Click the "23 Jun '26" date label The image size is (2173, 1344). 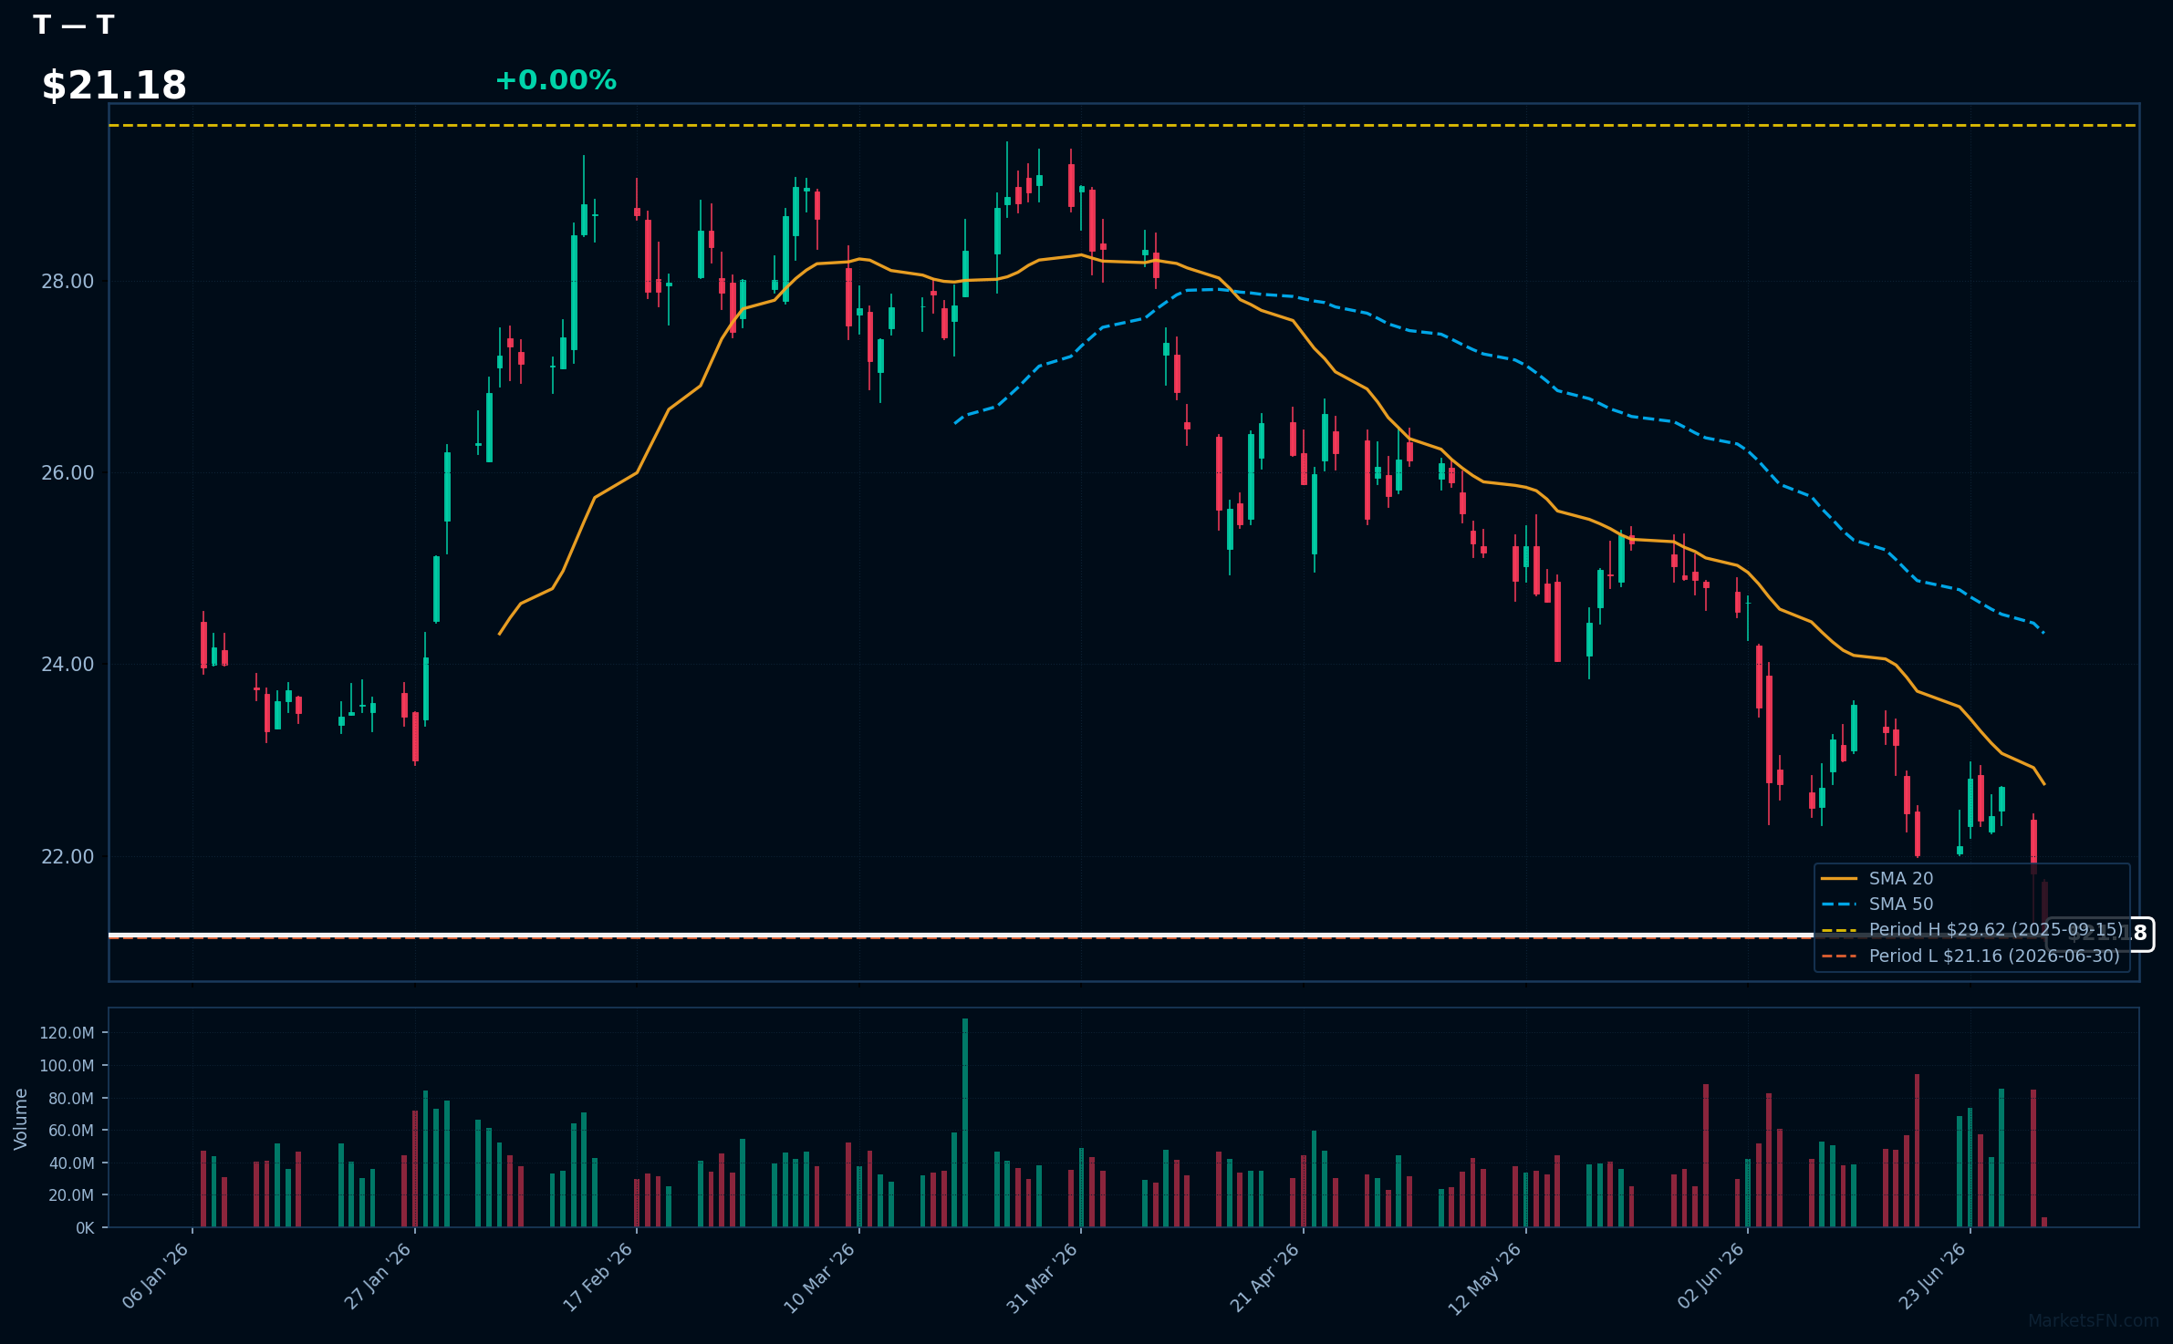click(x=1933, y=1277)
